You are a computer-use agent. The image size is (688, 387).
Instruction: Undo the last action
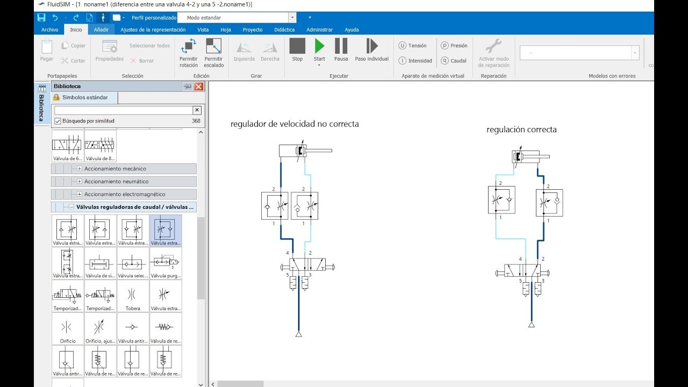click(x=55, y=18)
